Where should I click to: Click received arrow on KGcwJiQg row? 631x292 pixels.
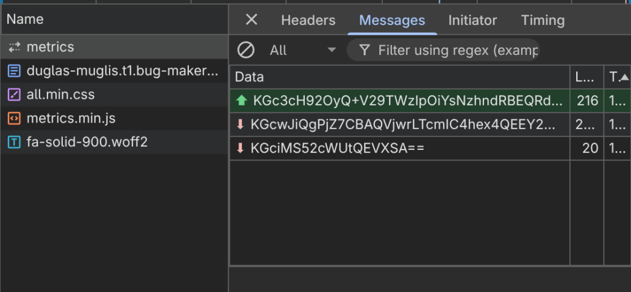pyautogui.click(x=240, y=125)
